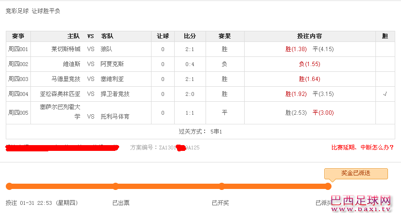Select the 胜(2.53) bet option

point(296,113)
